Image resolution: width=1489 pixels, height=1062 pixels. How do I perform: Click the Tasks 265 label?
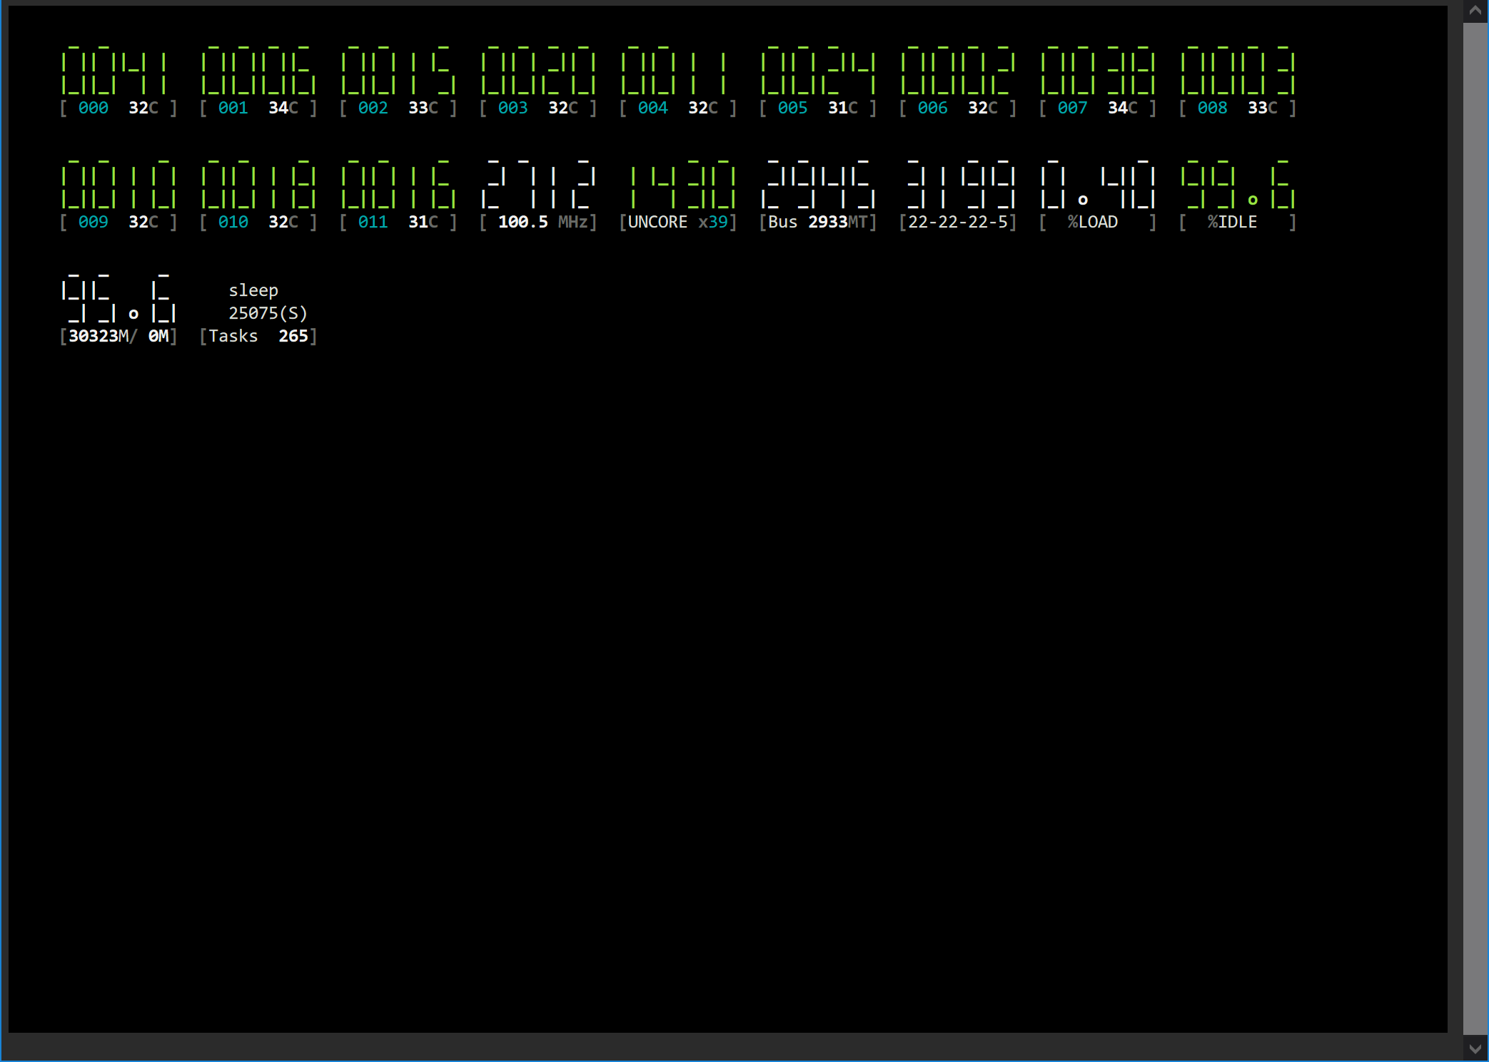pyautogui.click(x=258, y=336)
